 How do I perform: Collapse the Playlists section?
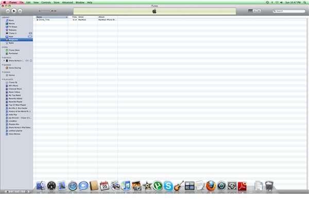pyautogui.click(x=3, y=79)
